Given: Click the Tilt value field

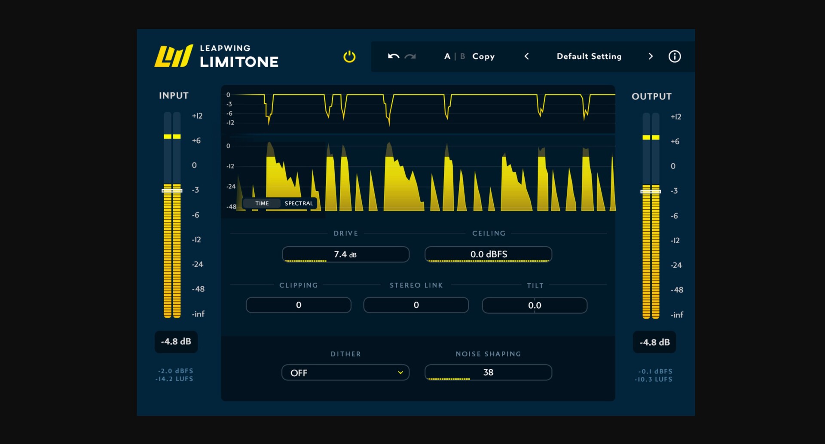Looking at the screenshot, I should (535, 306).
